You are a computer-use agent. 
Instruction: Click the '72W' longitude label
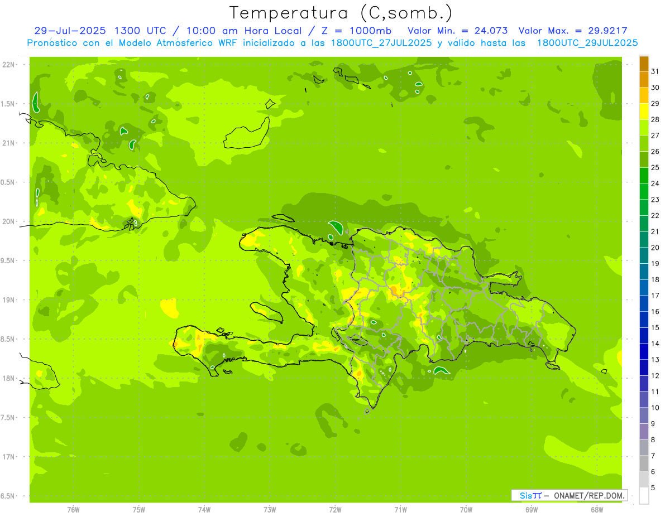(335, 510)
